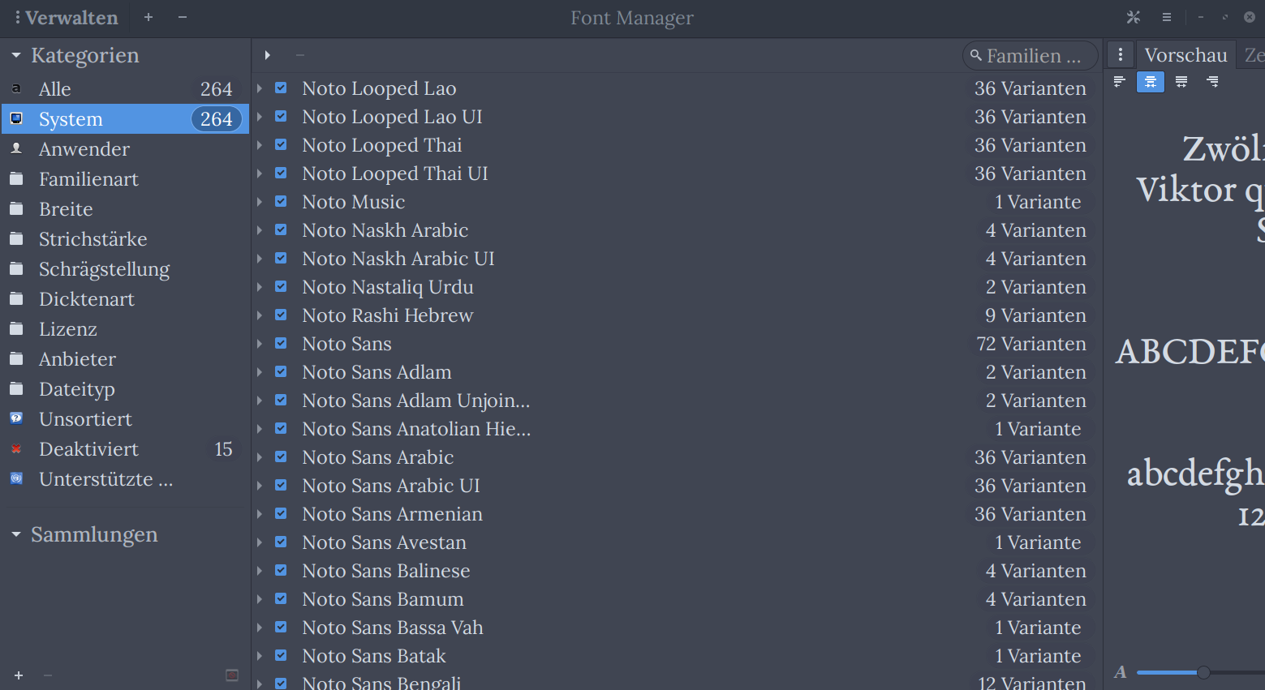Open the vertical three-dot preview options menu
The image size is (1265, 690).
pyautogui.click(x=1121, y=54)
